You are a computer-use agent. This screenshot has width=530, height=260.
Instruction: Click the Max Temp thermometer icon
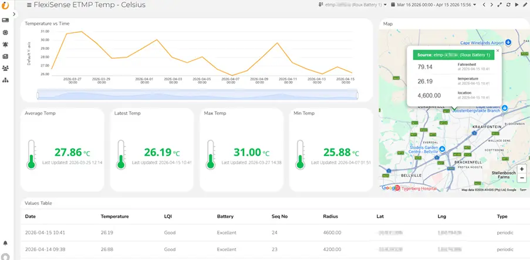[211, 154]
